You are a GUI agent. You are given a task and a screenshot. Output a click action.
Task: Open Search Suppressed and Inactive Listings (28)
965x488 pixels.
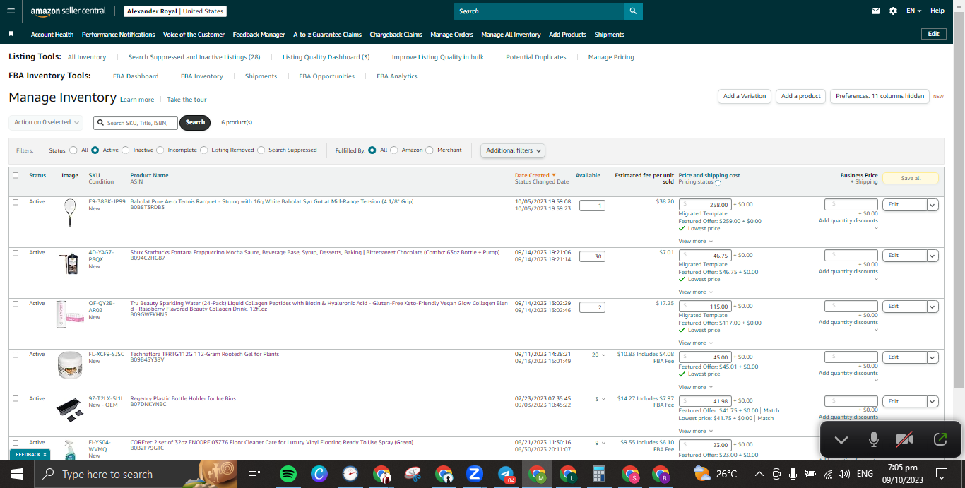[194, 57]
